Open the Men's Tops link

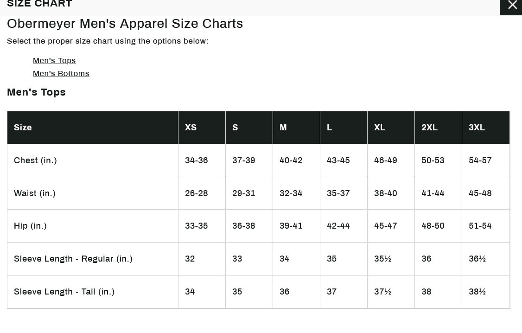[54, 61]
